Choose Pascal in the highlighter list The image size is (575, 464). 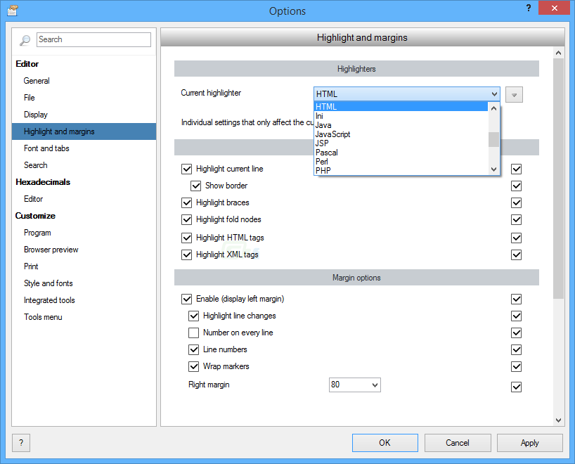click(x=327, y=153)
